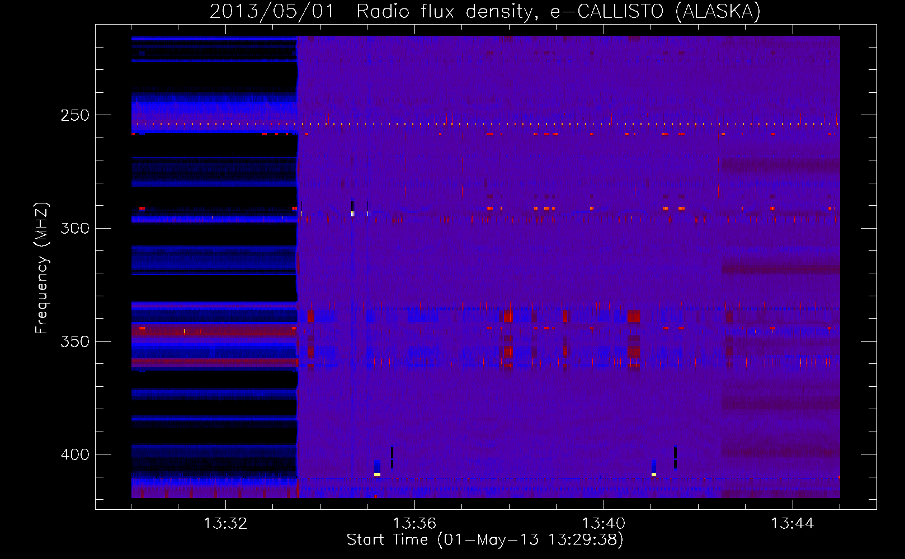Click the 'Frequency (MHZ)' axis label
905x559 pixels.
(42, 268)
